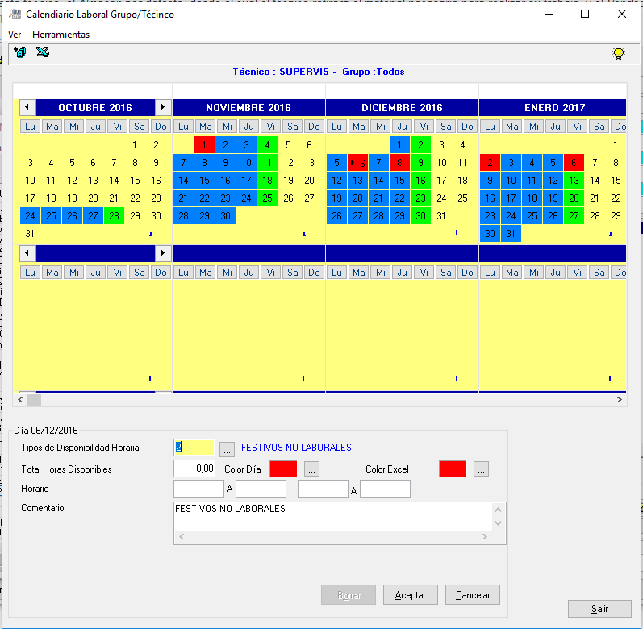Viewport: 643px width, 629px height.
Task: Click the Aceptar button
Action: click(x=410, y=595)
